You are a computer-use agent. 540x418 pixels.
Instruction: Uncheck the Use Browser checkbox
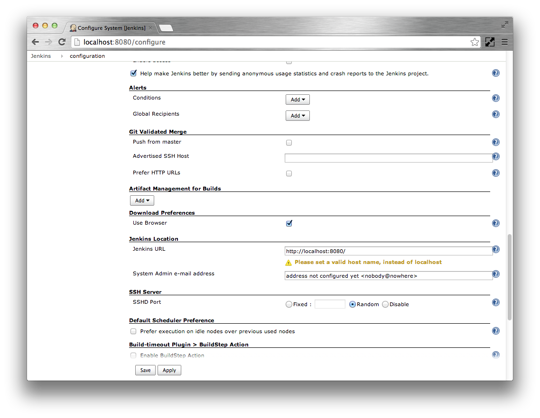tap(289, 223)
